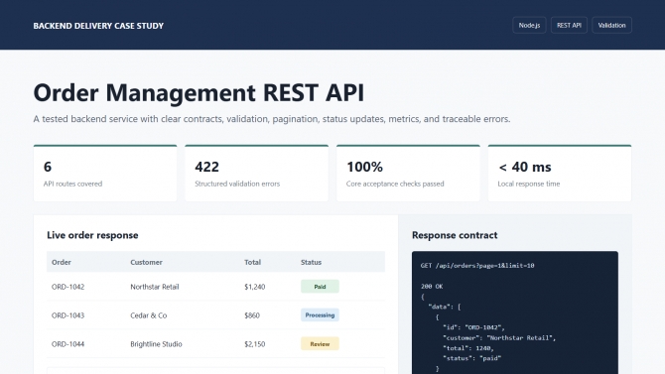Image resolution: width=665 pixels, height=374 pixels.
Task: Click the Customer column header
Action: click(146, 262)
